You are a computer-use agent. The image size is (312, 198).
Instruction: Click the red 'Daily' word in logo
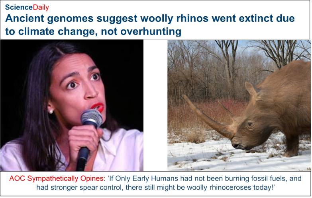[41, 7]
